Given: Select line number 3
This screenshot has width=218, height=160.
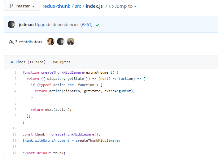Looking at the screenshot, I should [15, 85].
